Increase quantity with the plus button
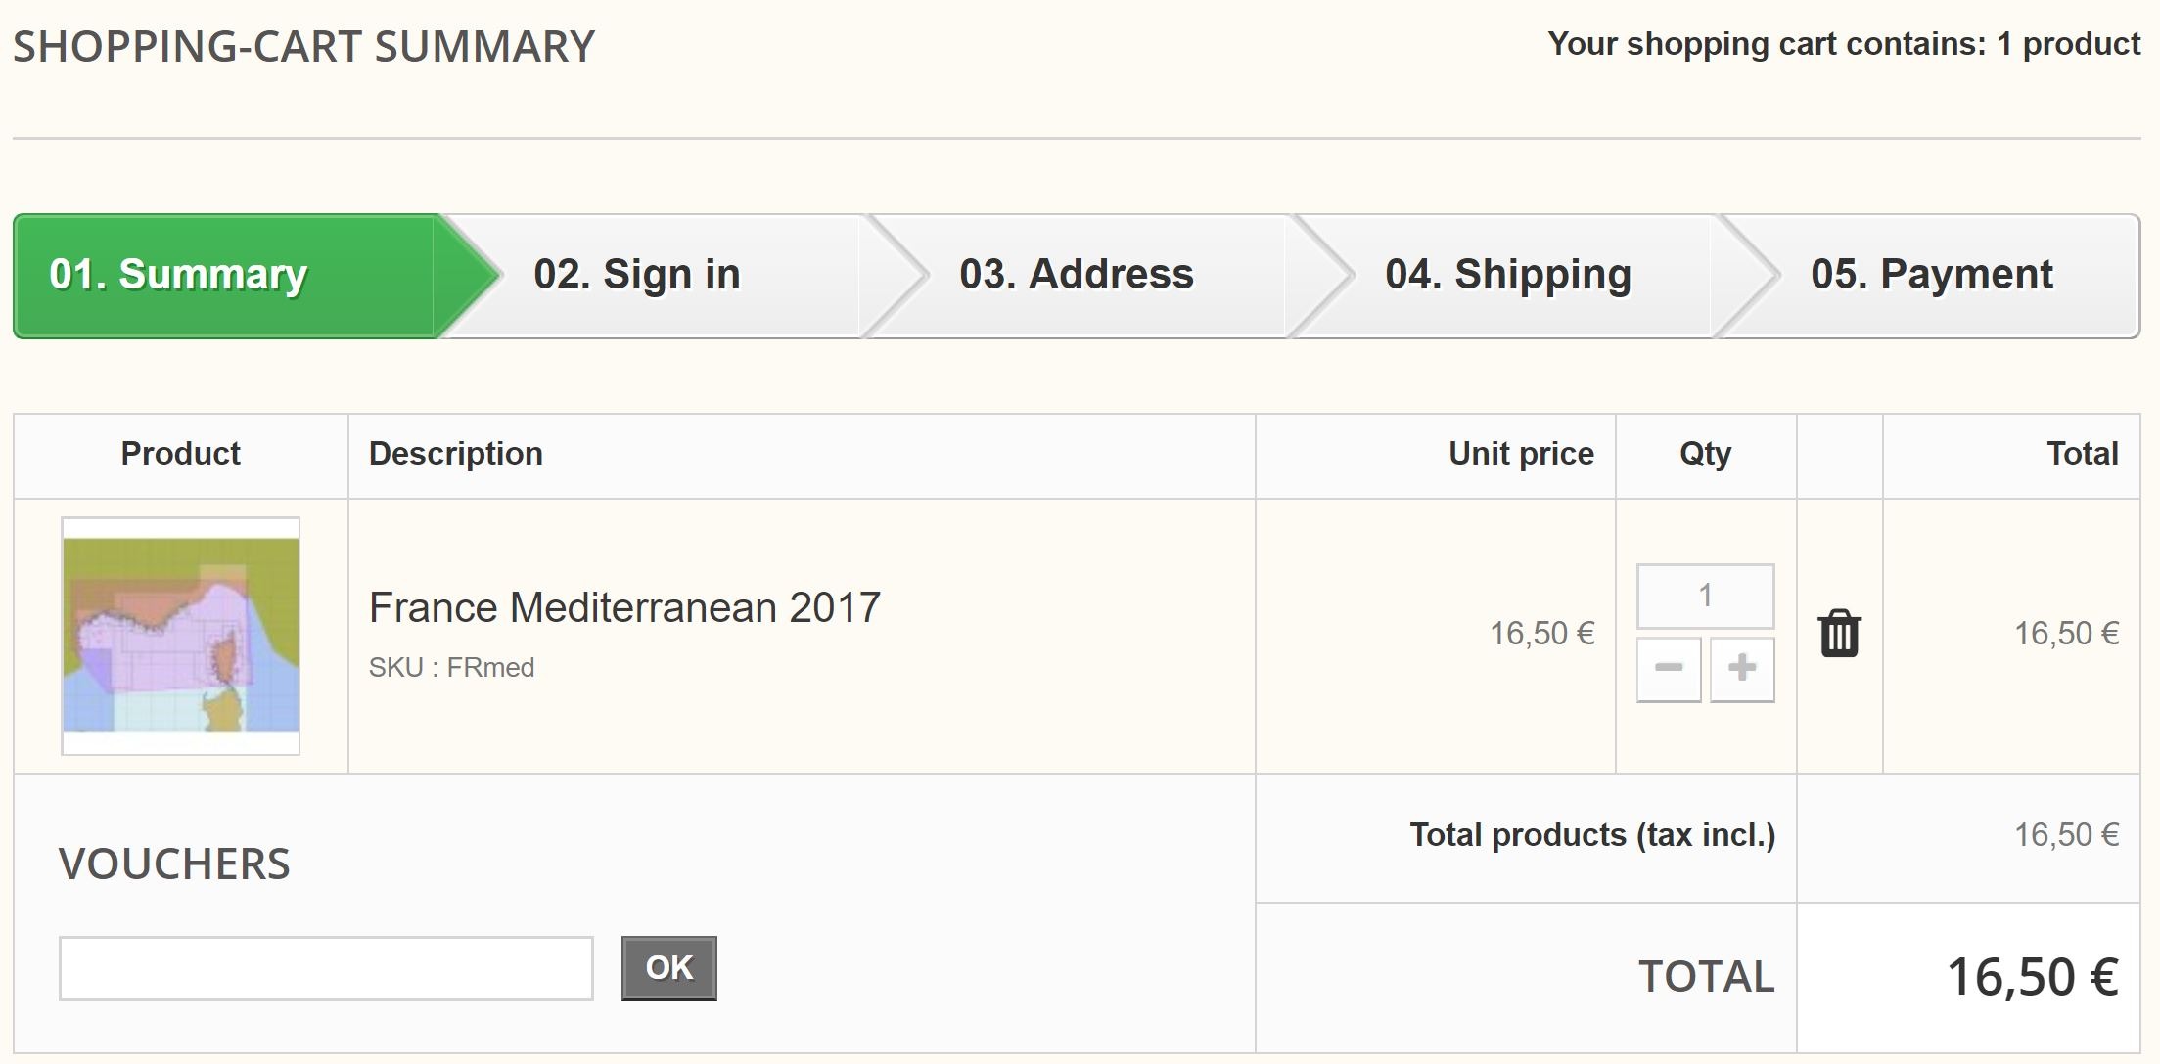 point(1742,669)
